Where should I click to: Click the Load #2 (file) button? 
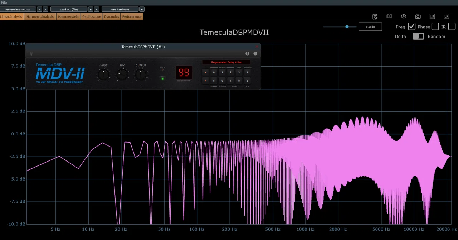pyautogui.click(x=69, y=9)
